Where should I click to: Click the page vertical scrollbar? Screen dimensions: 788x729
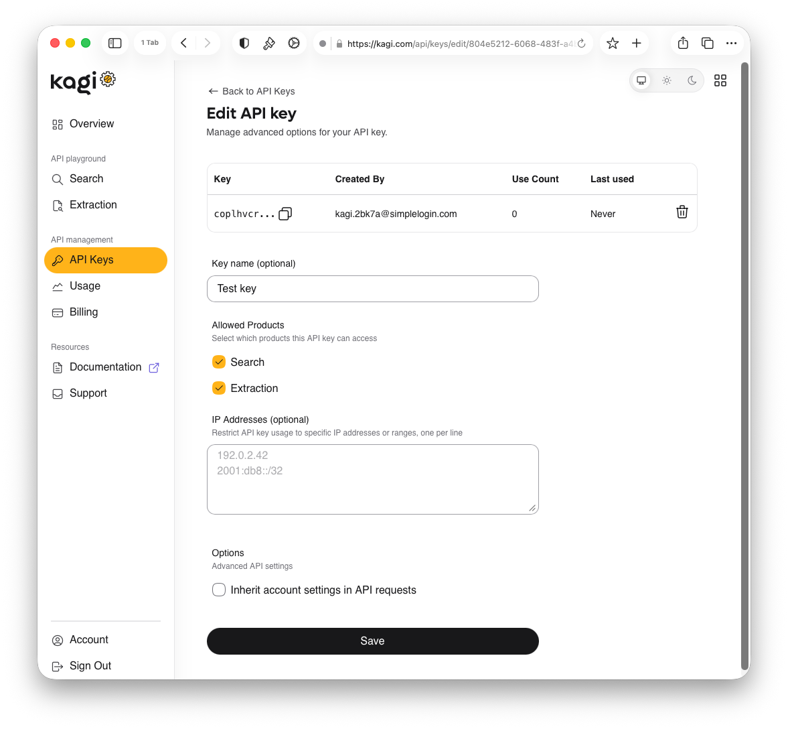pos(744,367)
